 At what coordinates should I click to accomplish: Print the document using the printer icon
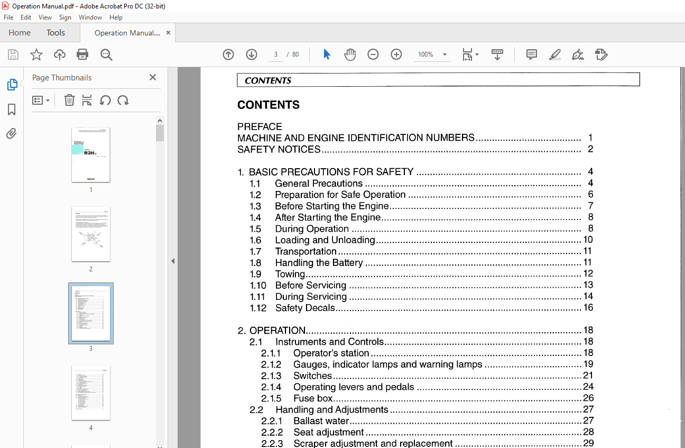(x=82, y=54)
